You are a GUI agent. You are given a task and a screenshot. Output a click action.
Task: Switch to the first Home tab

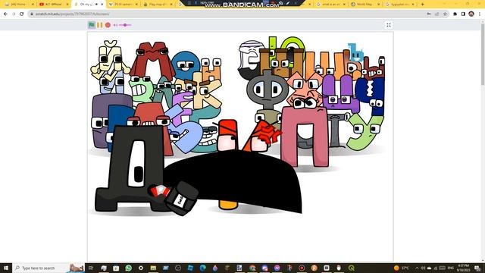(19, 5)
